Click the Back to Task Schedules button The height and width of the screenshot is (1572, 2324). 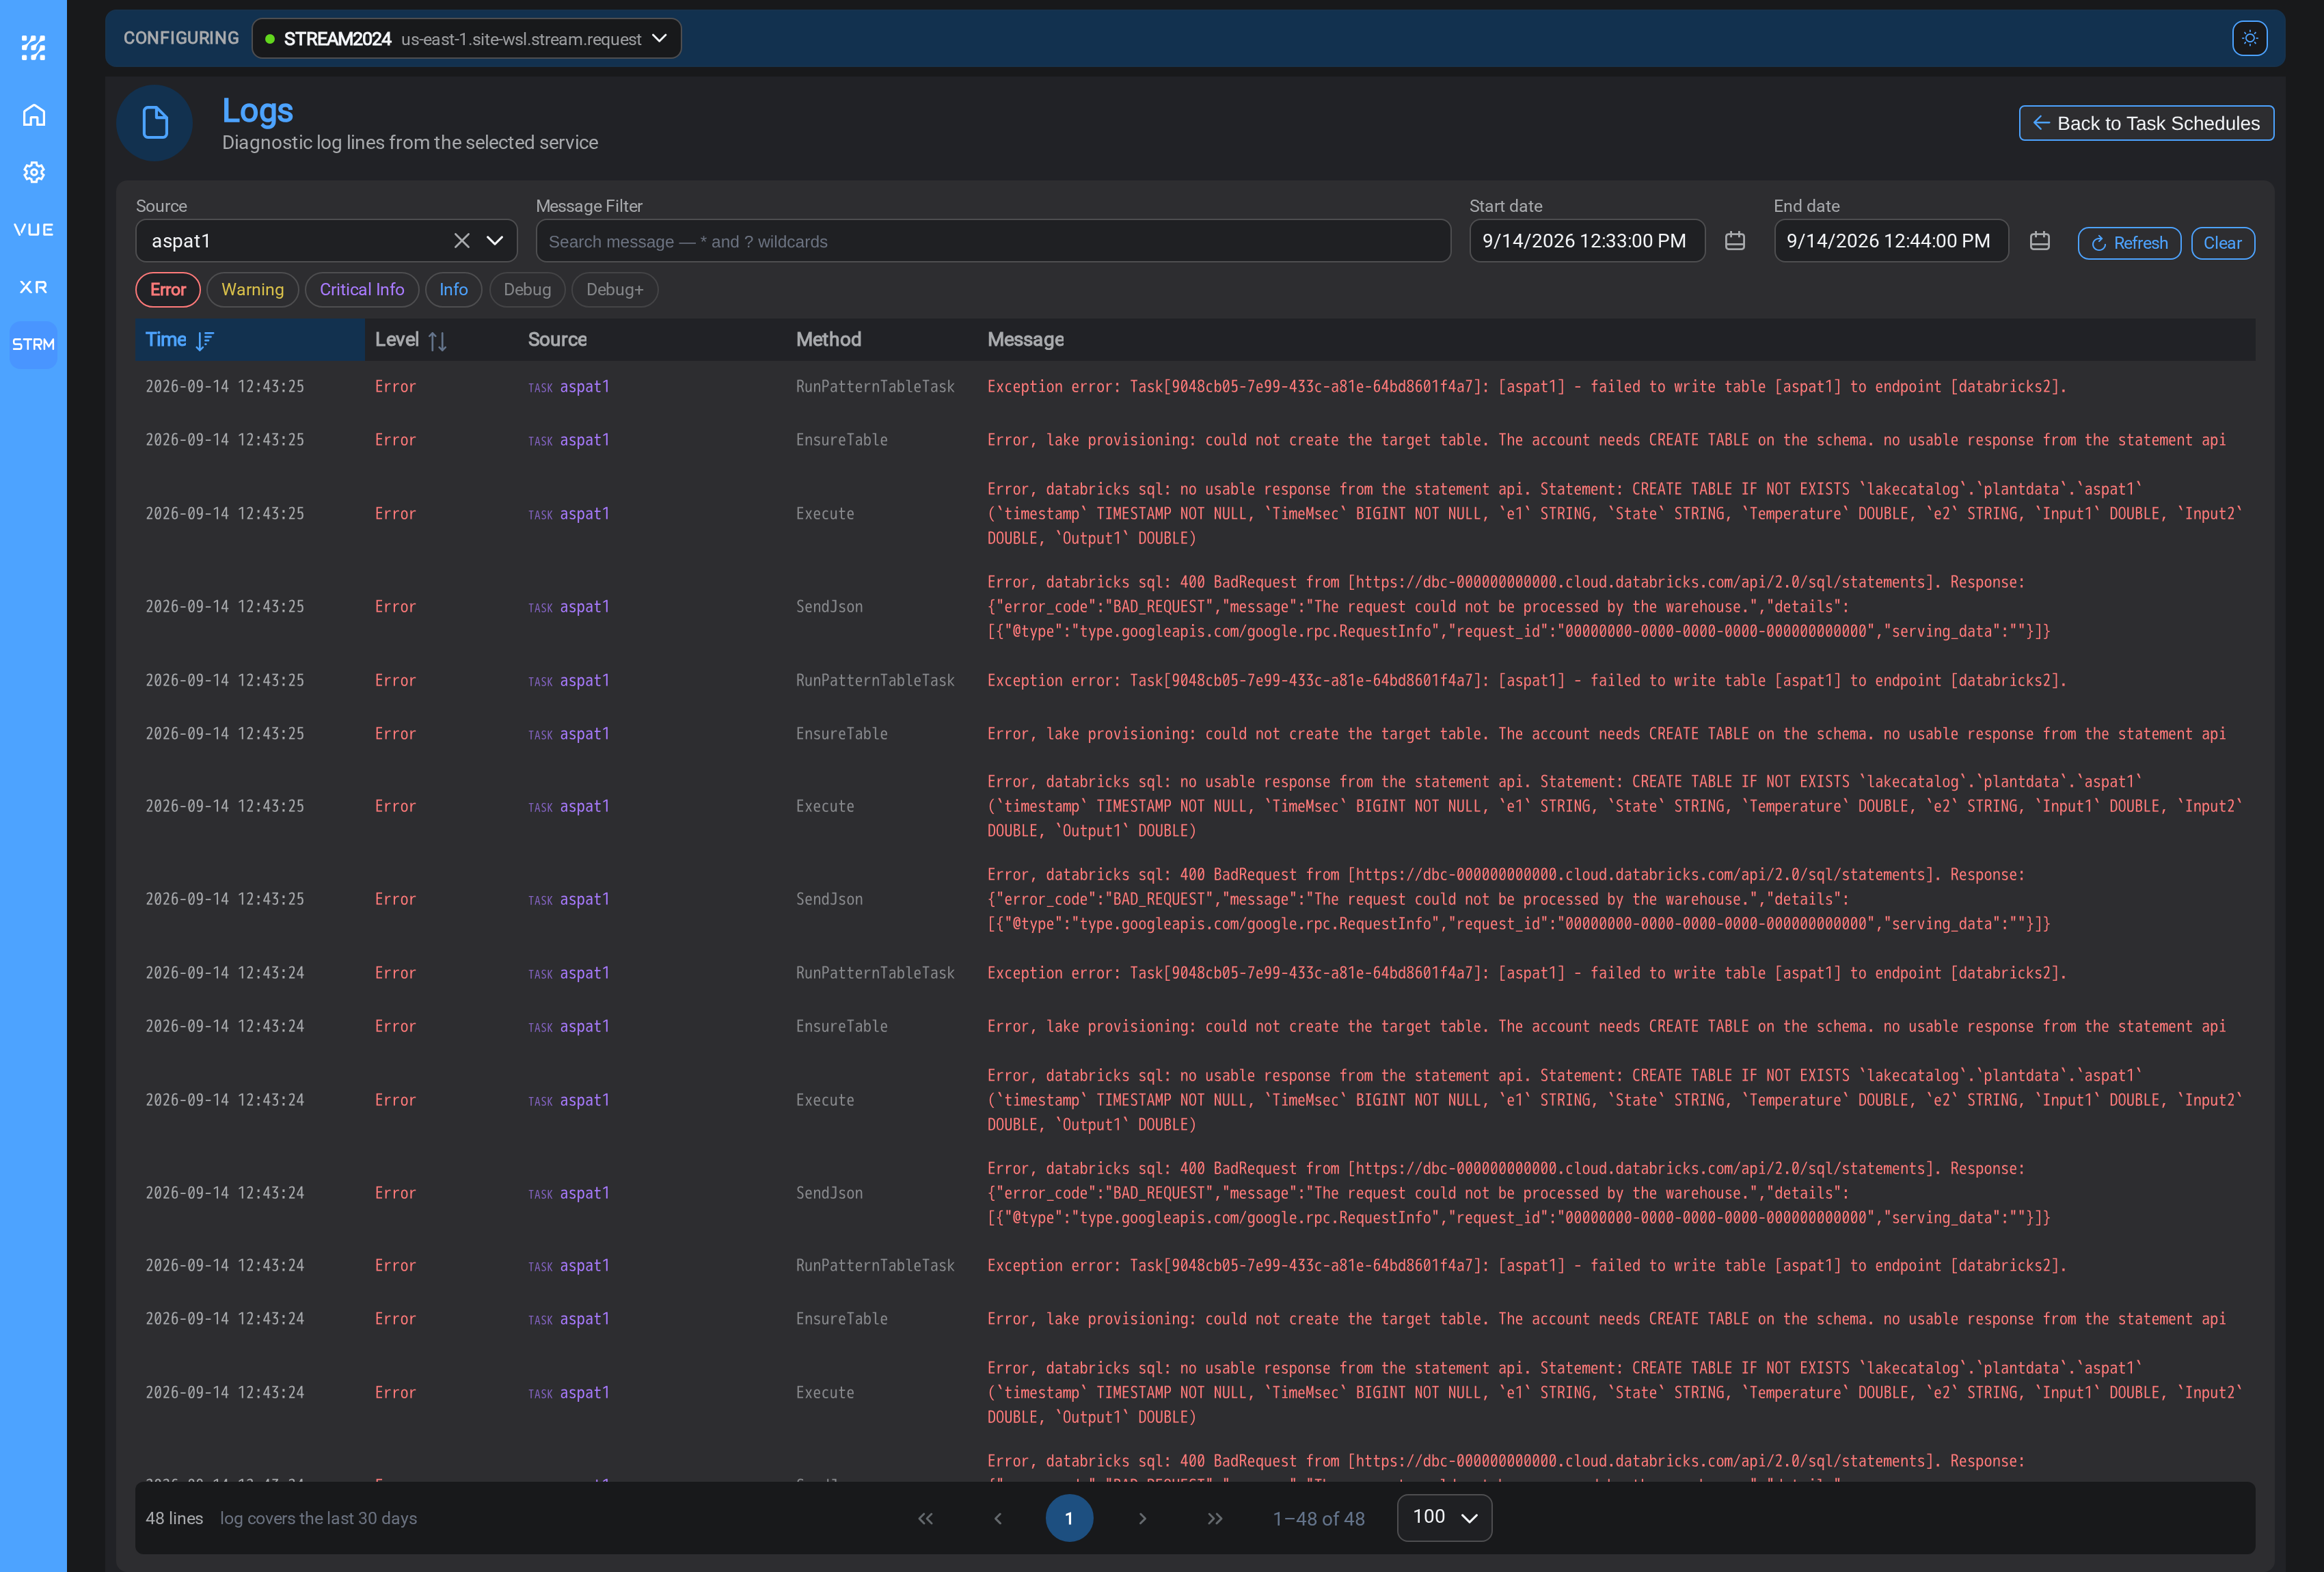2146,123
